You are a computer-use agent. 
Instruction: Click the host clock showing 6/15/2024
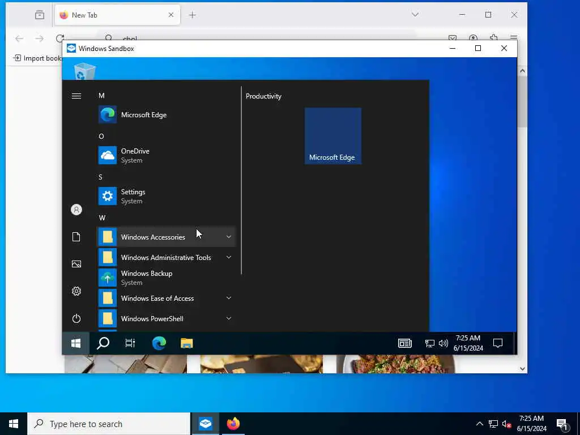pyautogui.click(x=531, y=429)
